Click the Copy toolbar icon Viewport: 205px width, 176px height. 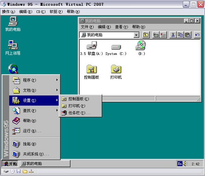180,35
